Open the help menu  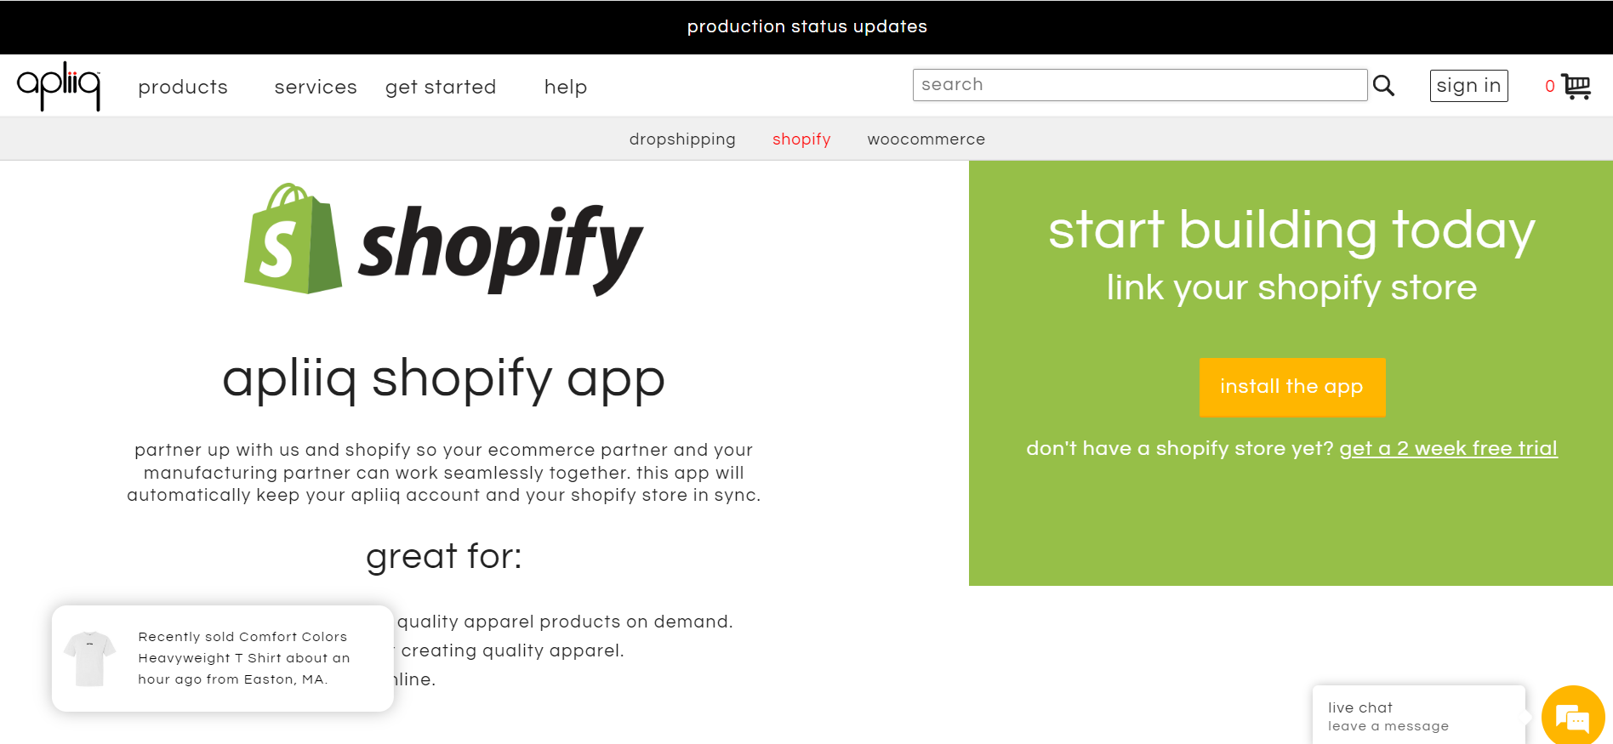566,87
